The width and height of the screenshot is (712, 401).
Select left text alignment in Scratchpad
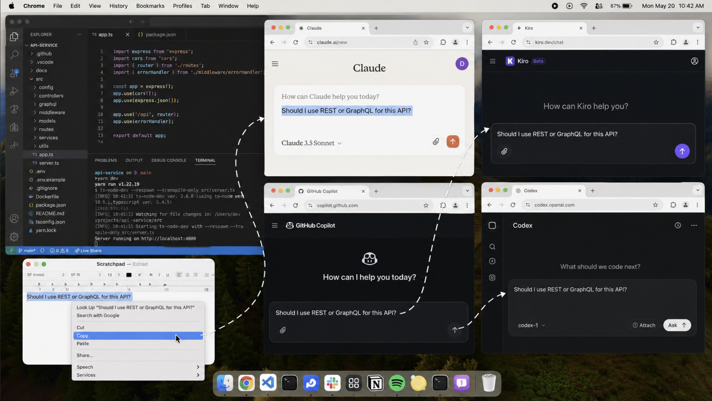(x=179, y=275)
